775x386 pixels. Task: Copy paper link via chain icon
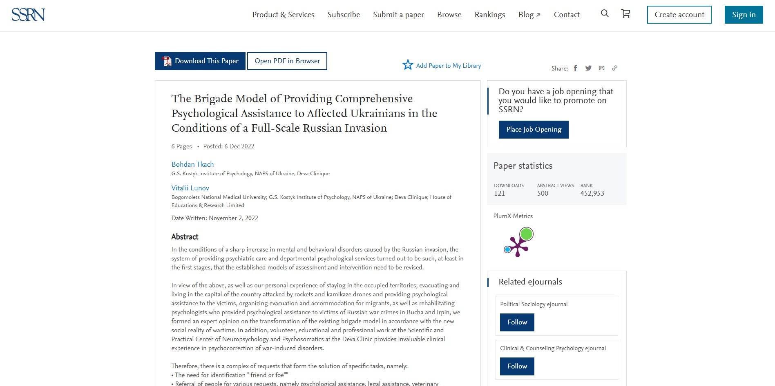[x=614, y=68]
